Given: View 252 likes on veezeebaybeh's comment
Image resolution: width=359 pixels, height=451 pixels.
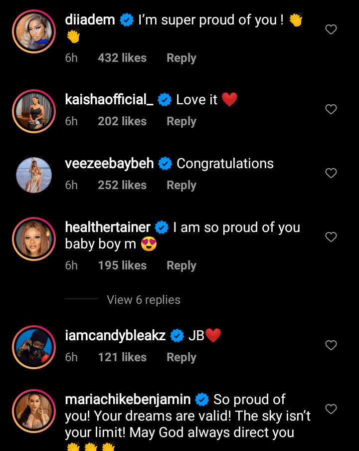Looking at the screenshot, I should [x=122, y=185].
